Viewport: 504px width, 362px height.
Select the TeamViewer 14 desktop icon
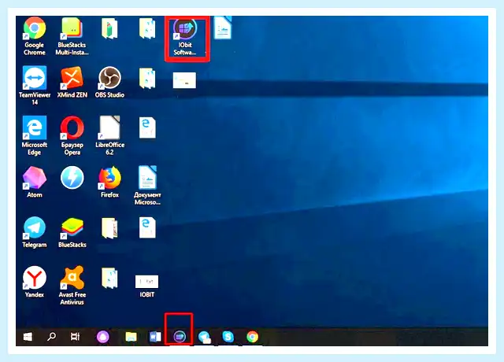(35, 86)
